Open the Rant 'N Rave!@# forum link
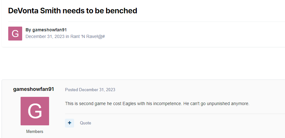Screen dimensions: 285x138 [87, 36]
